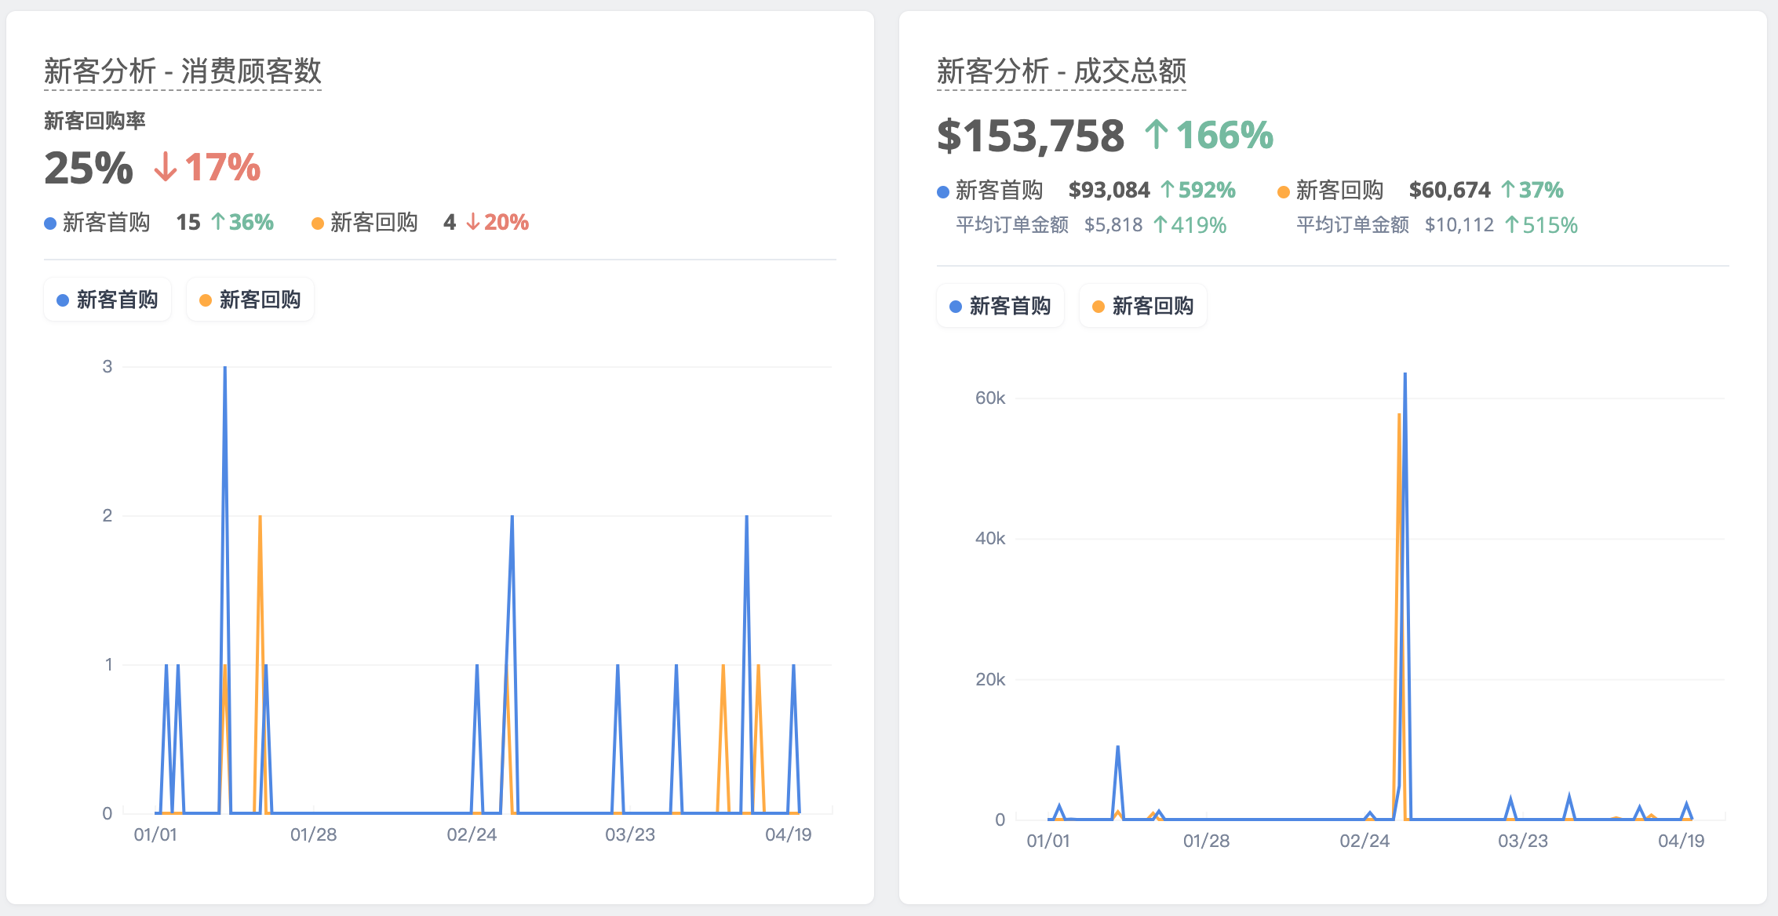
Task: Click the $93,084 first purchase amount
Action: tap(1109, 190)
